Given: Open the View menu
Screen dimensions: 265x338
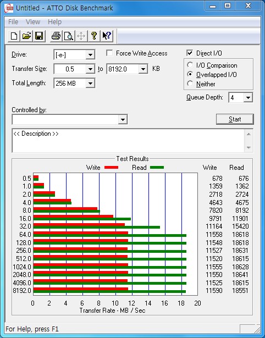Looking at the screenshot, I should coord(33,22).
